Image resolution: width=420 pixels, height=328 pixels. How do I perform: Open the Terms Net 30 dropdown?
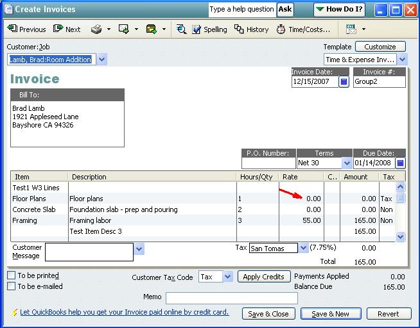347,163
